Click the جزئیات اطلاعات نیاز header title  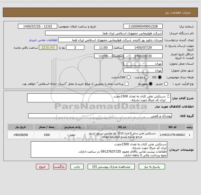[x=178, y=13]
